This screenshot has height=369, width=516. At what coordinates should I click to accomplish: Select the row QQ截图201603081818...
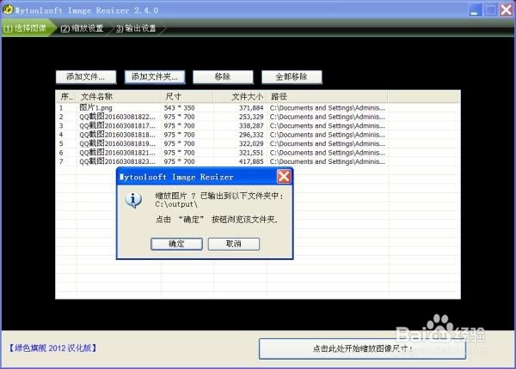(x=258, y=135)
